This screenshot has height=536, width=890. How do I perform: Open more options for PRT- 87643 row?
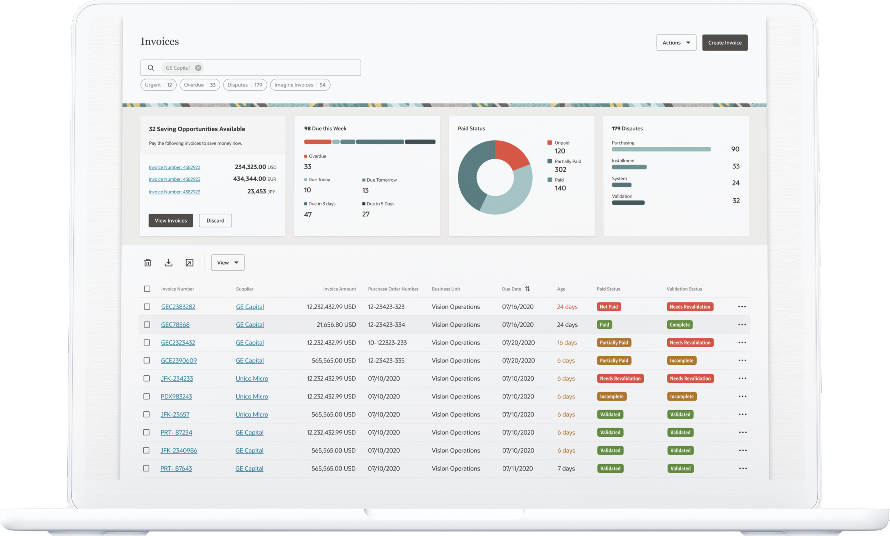pyautogui.click(x=743, y=468)
